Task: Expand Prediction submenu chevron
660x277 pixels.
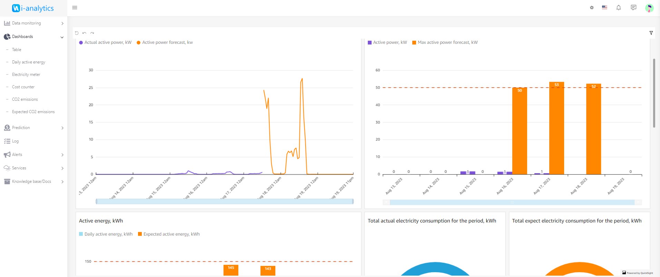Action: pyautogui.click(x=62, y=128)
